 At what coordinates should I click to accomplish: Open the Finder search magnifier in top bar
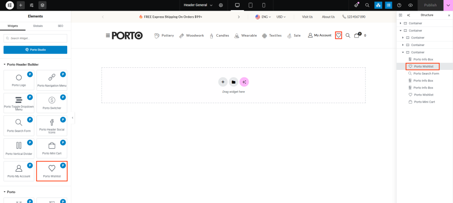click(367, 5)
